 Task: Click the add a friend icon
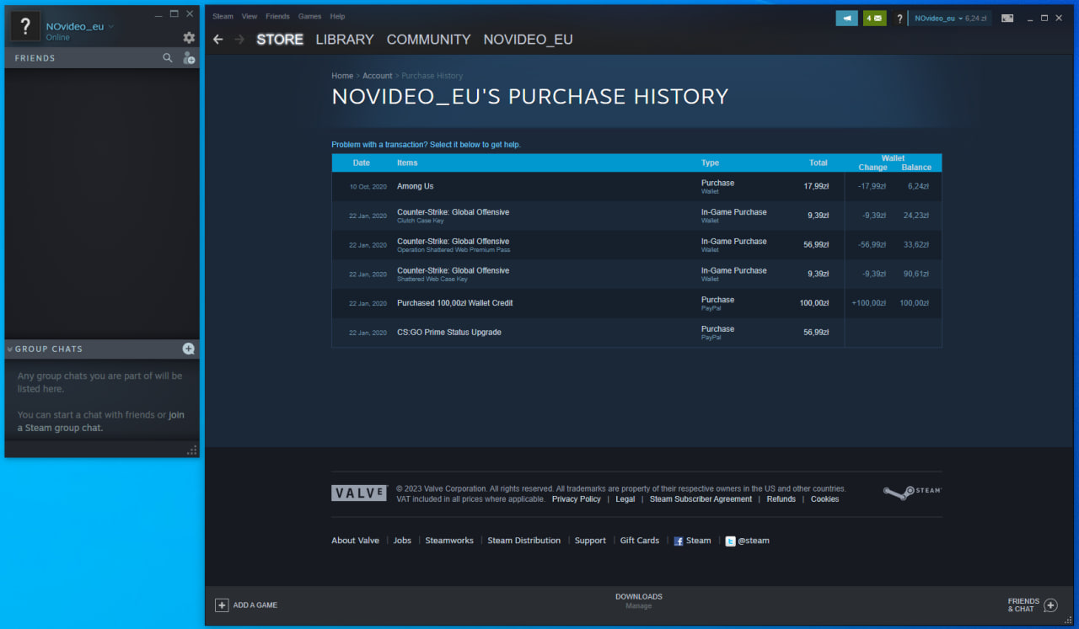189,58
